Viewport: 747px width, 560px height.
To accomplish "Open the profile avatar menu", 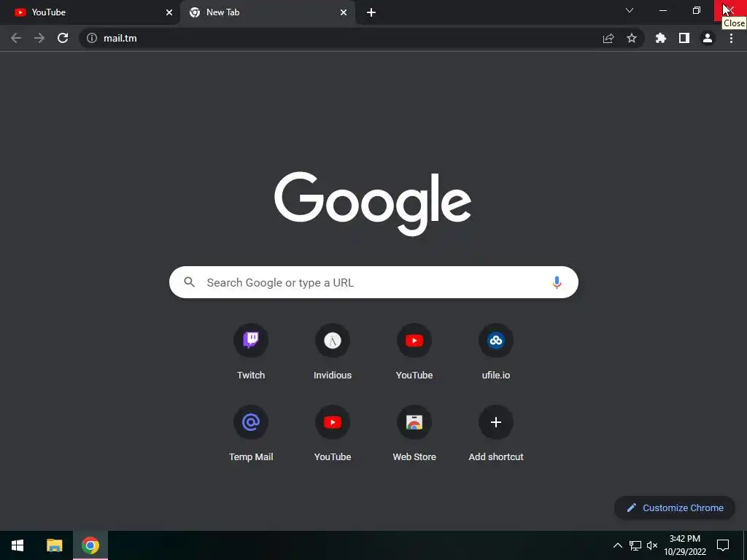I will 708,38.
